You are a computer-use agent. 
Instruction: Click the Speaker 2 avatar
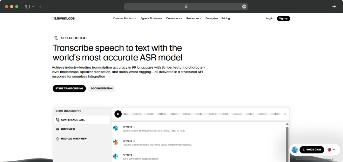coord(116,142)
